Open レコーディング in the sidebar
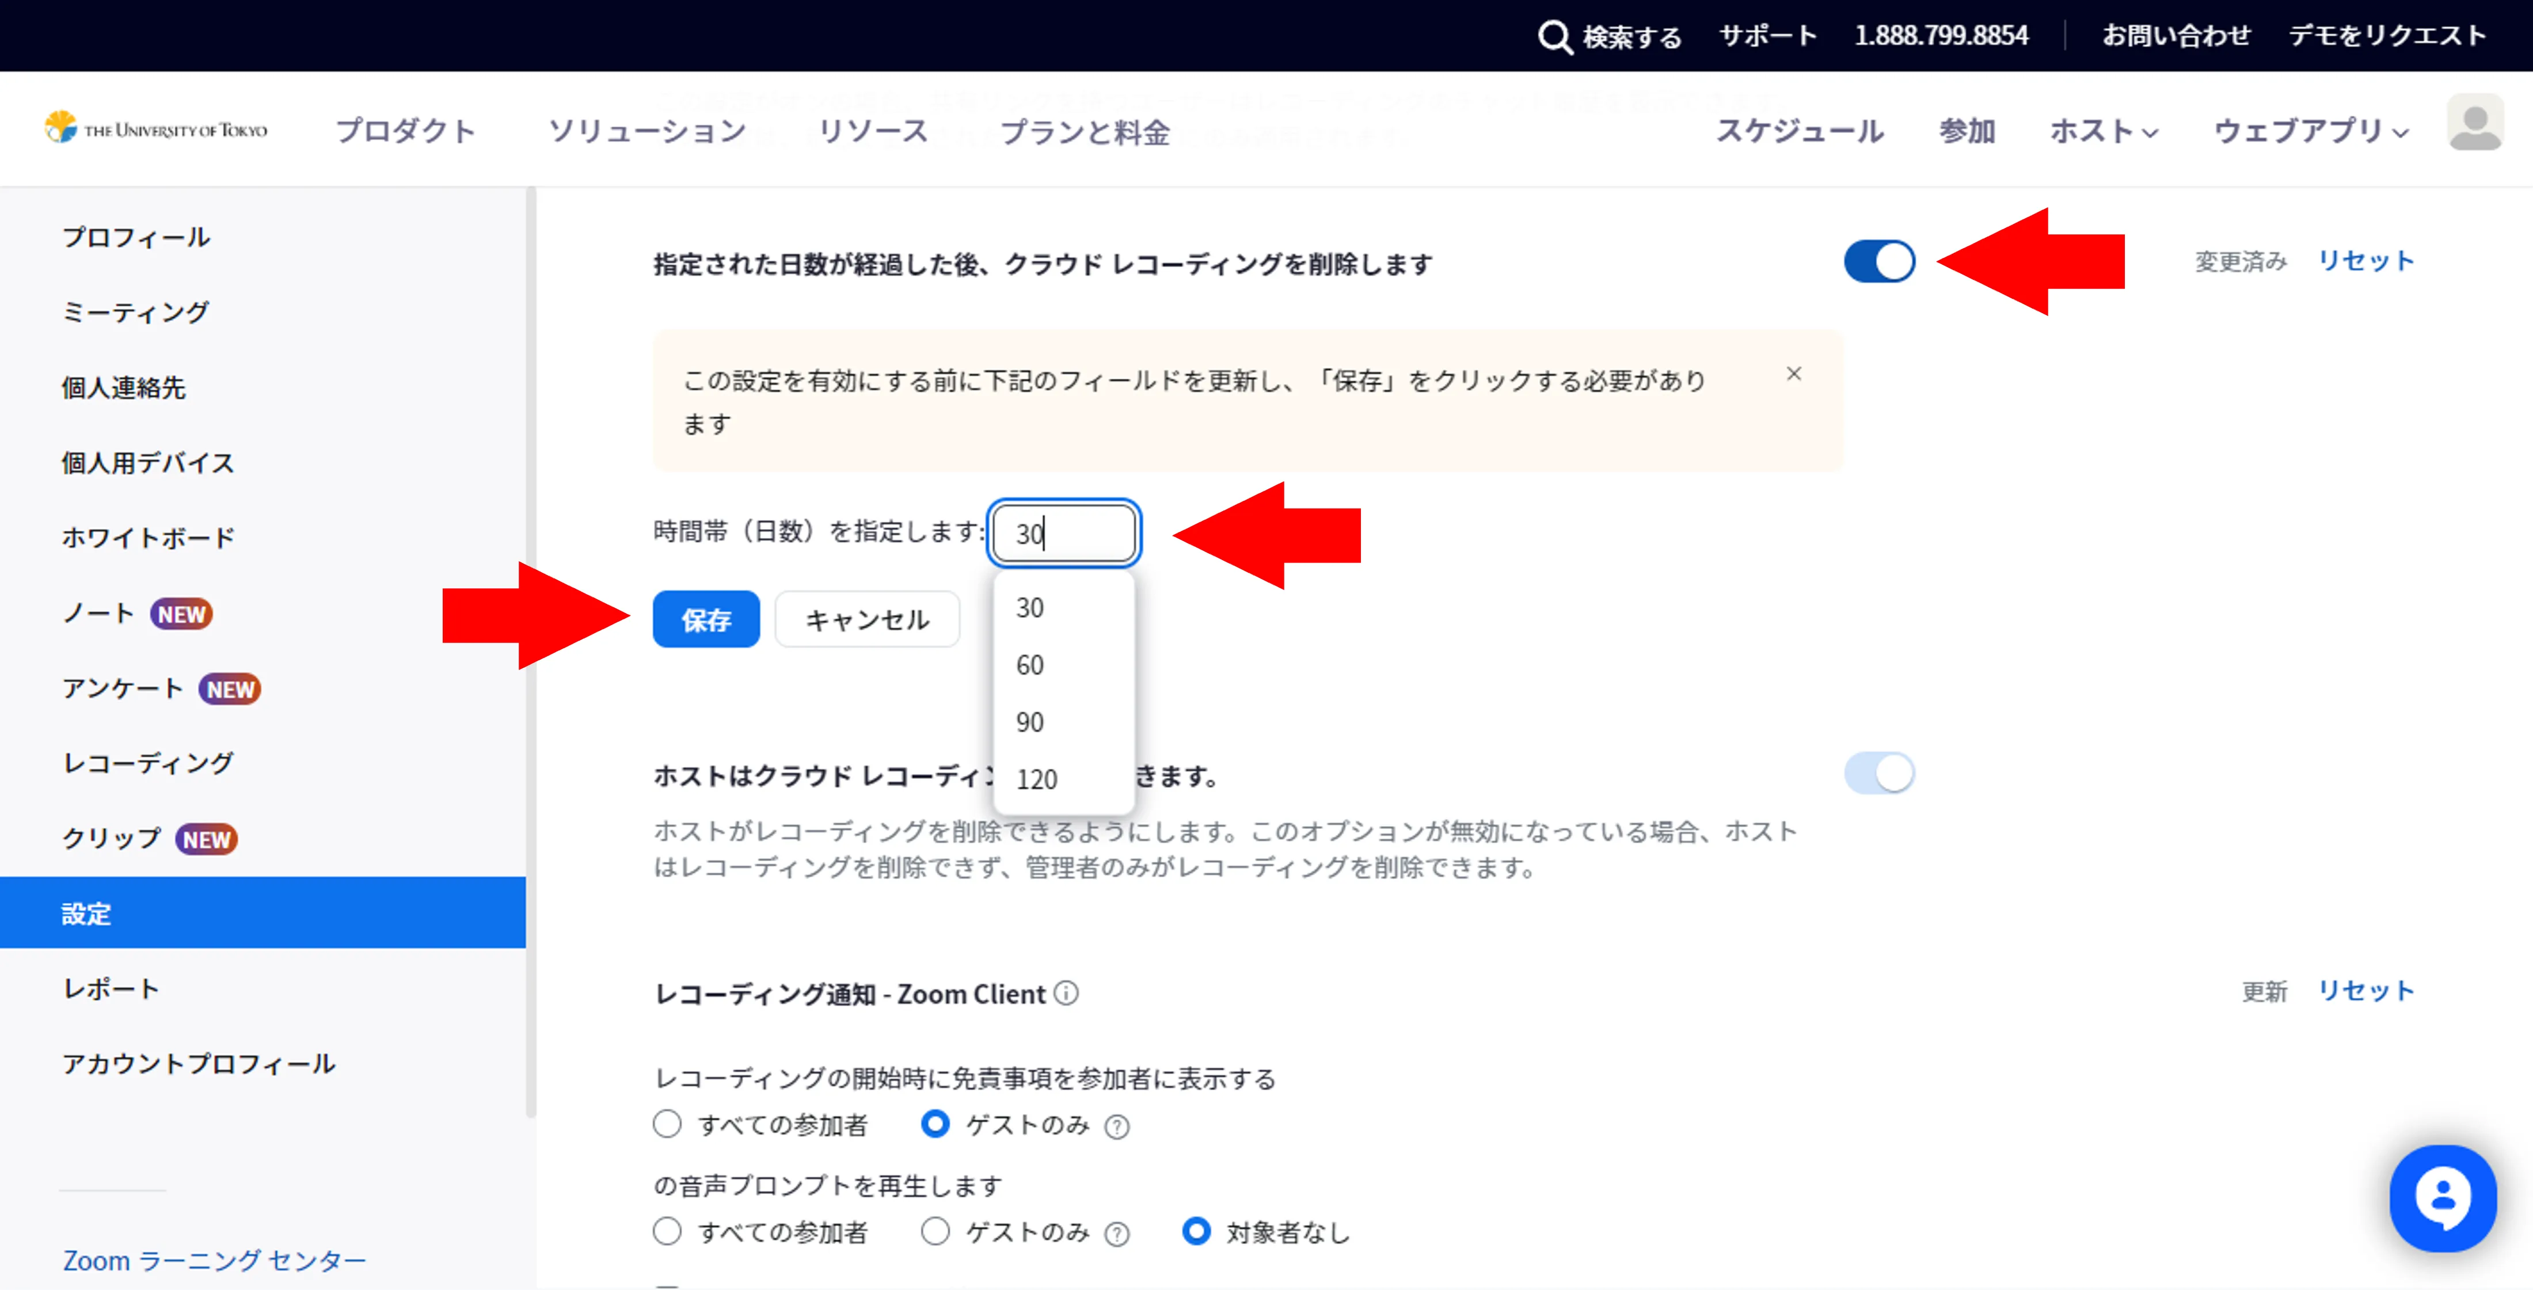 point(147,763)
